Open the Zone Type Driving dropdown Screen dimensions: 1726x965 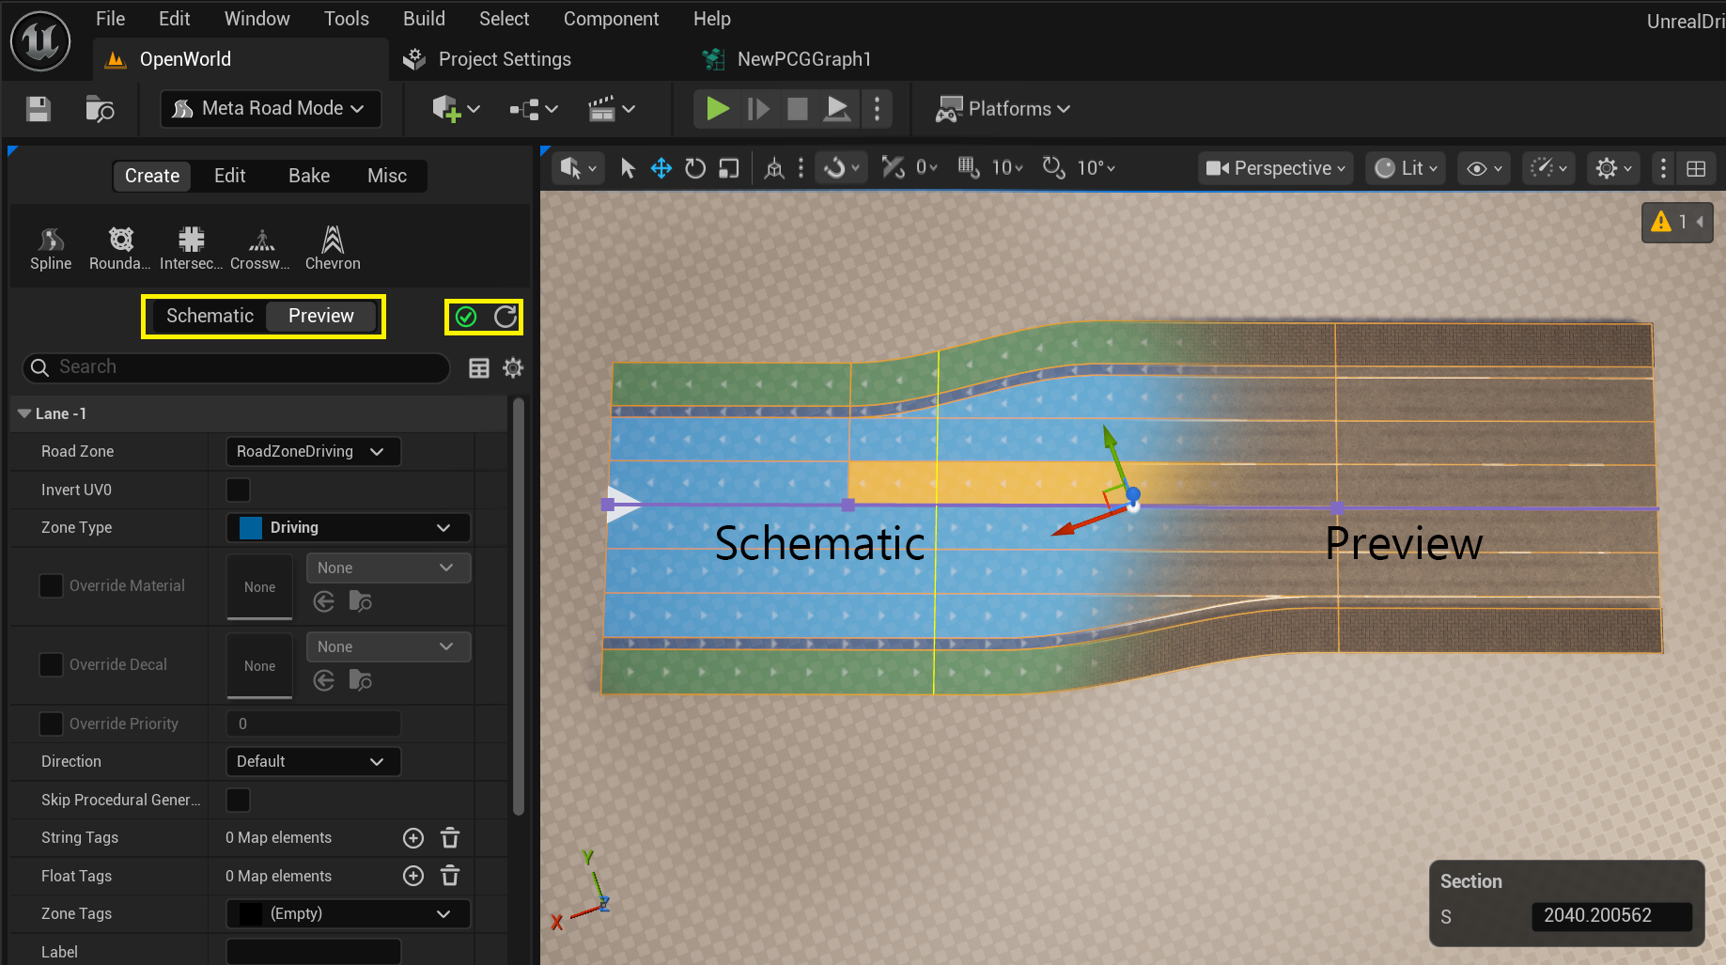[348, 528]
